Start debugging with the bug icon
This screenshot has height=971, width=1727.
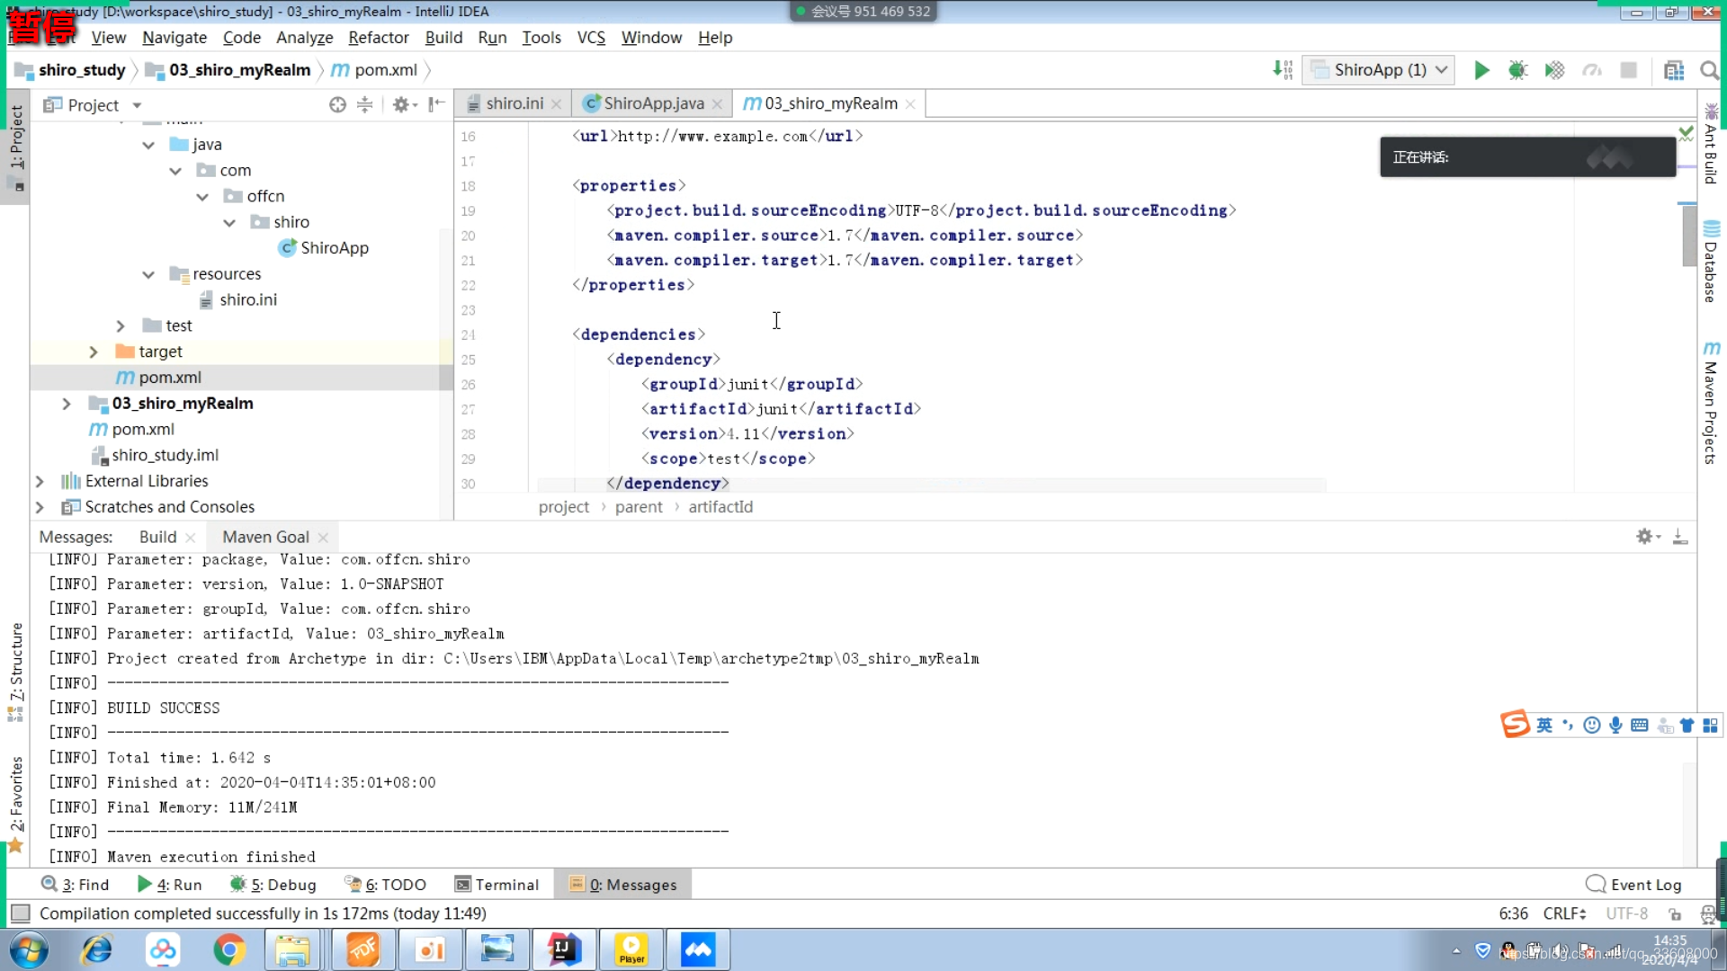point(1518,70)
